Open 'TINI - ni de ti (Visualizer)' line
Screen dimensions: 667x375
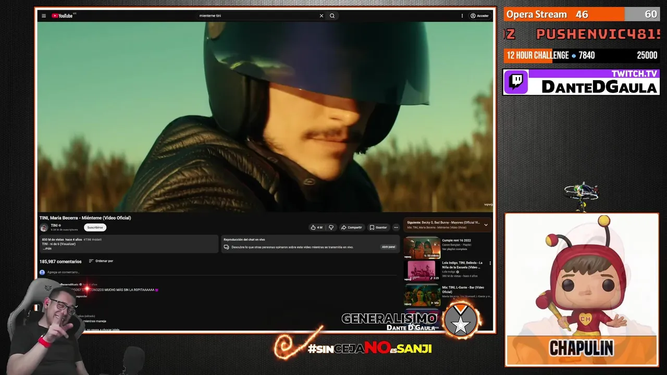click(59, 244)
